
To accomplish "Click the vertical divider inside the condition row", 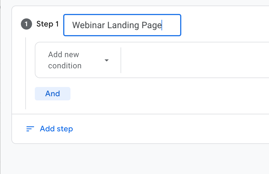I will pyautogui.click(x=121, y=60).
